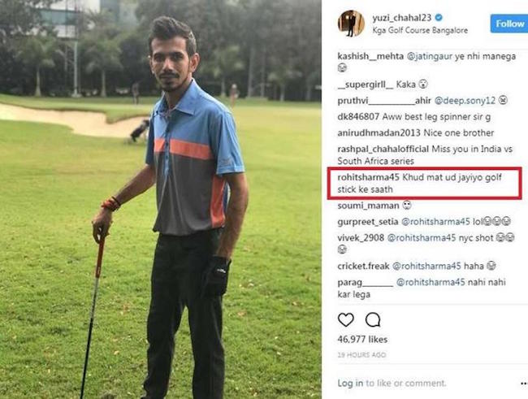The width and height of the screenshot is (528, 399).
Task: Open rashpal_chahalofficial commenter profile
Action: click(383, 149)
